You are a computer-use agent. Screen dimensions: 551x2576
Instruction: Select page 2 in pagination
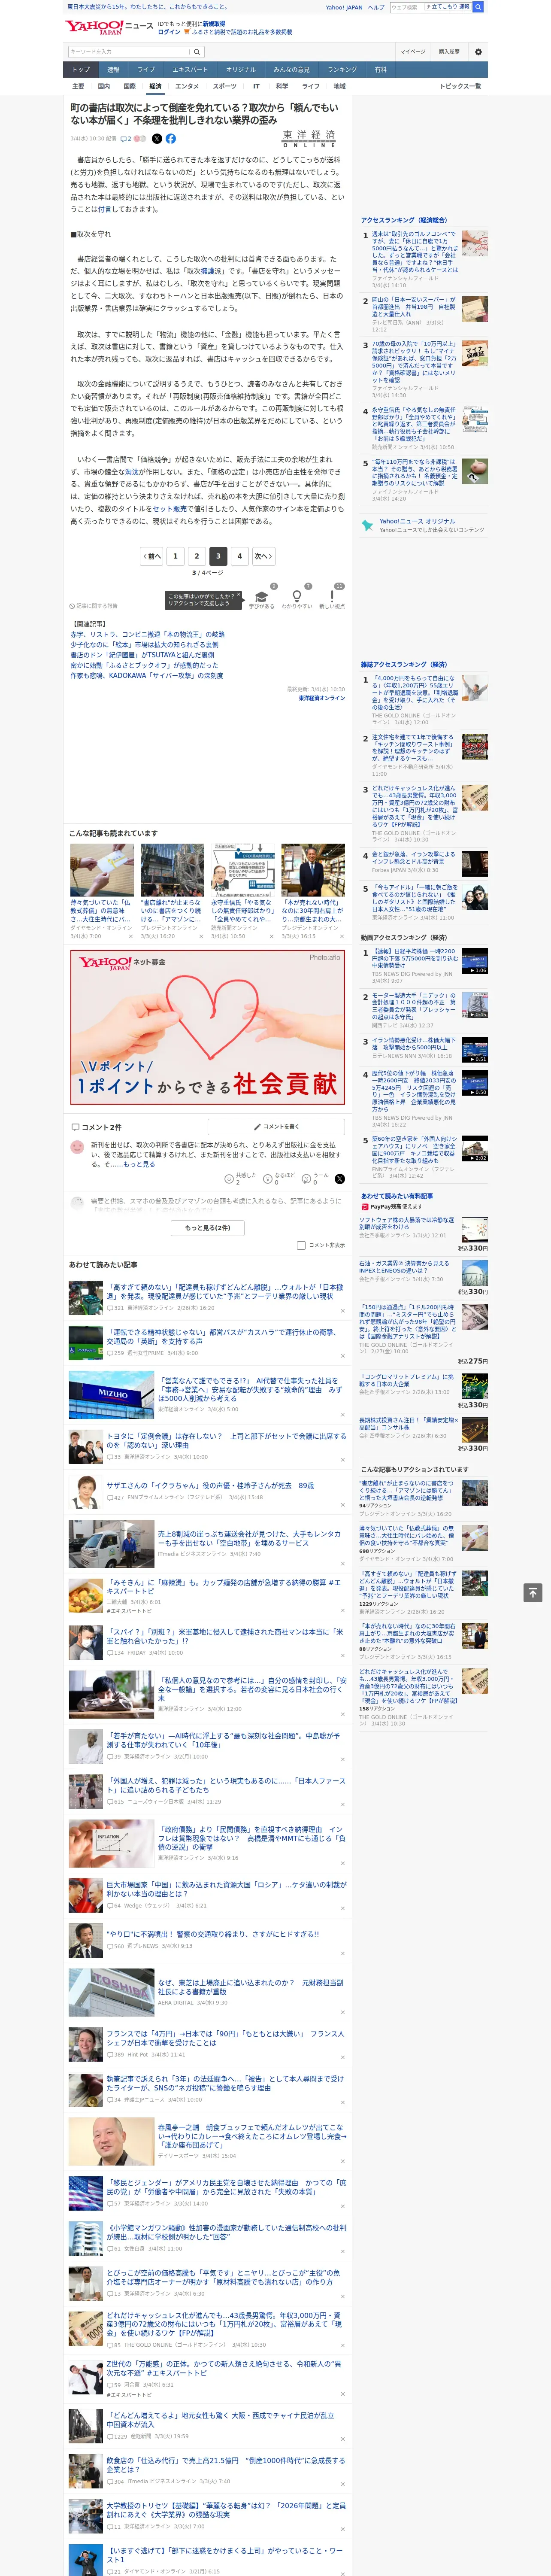[x=197, y=556]
